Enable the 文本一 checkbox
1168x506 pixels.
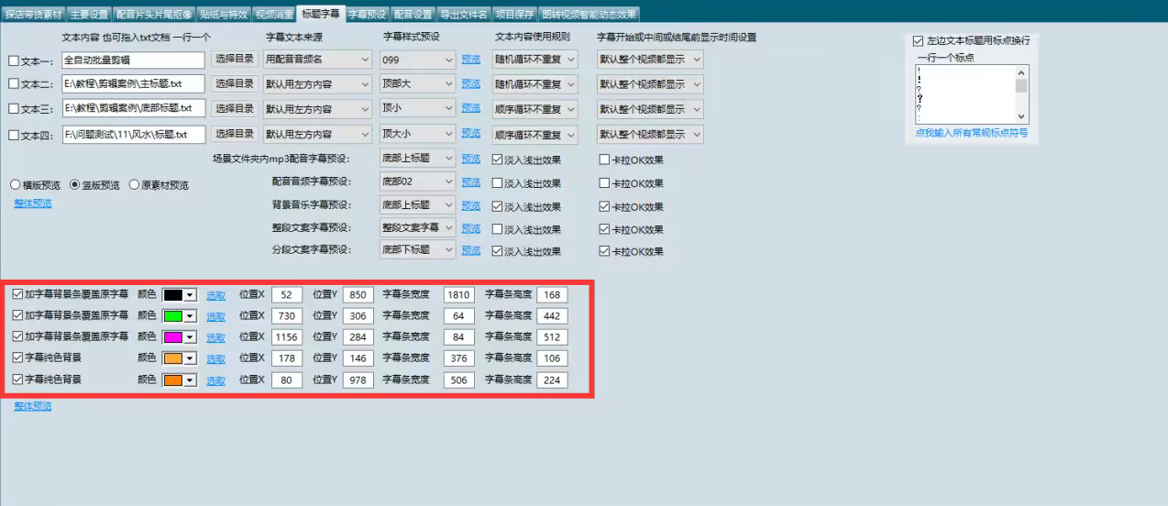coord(14,60)
